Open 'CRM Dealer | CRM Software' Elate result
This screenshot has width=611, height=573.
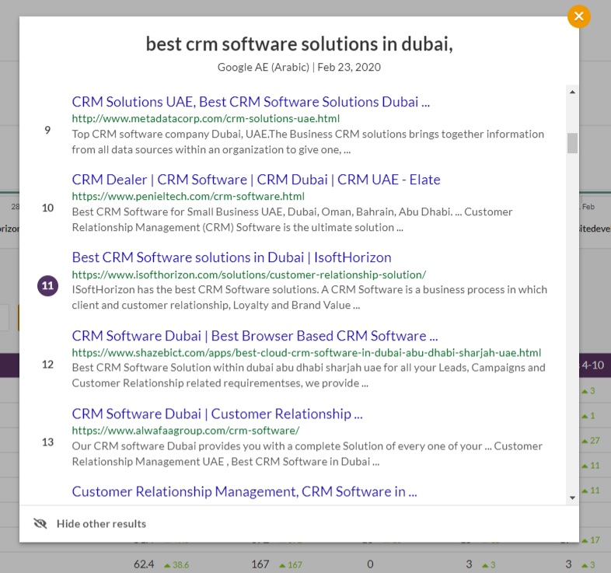click(x=256, y=180)
